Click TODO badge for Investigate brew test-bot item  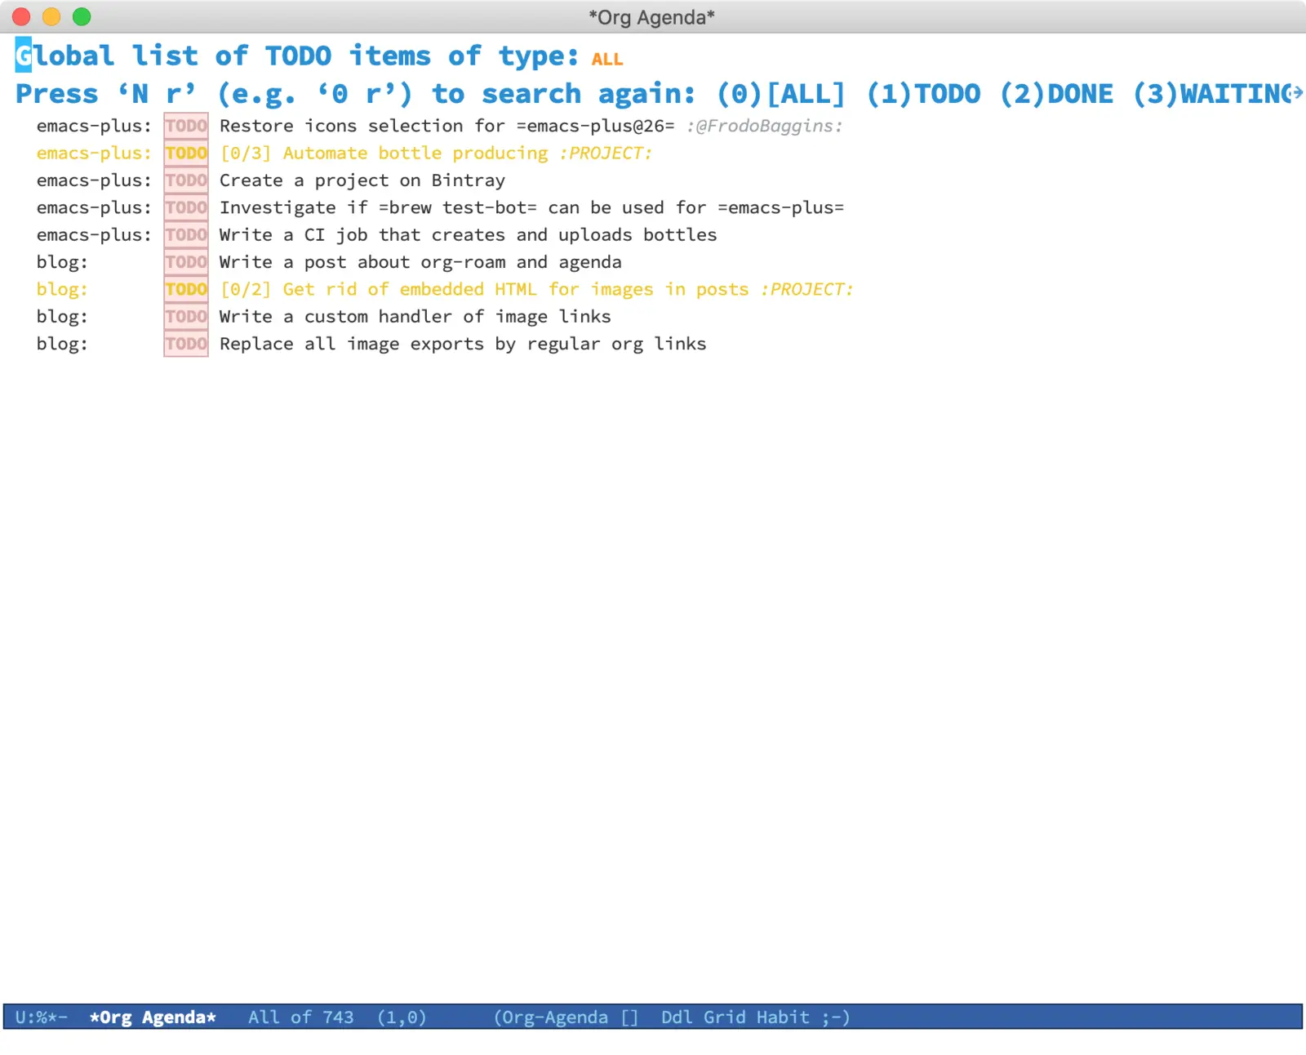[186, 207]
